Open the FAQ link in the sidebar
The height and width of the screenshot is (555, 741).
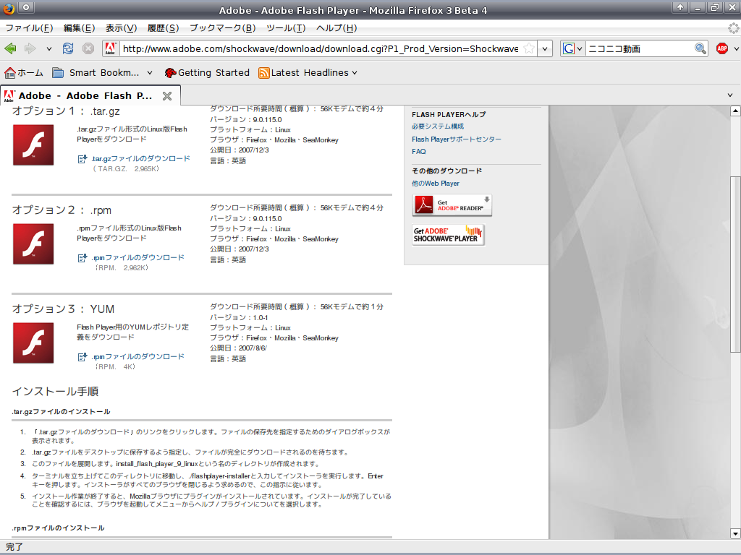[x=419, y=152]
